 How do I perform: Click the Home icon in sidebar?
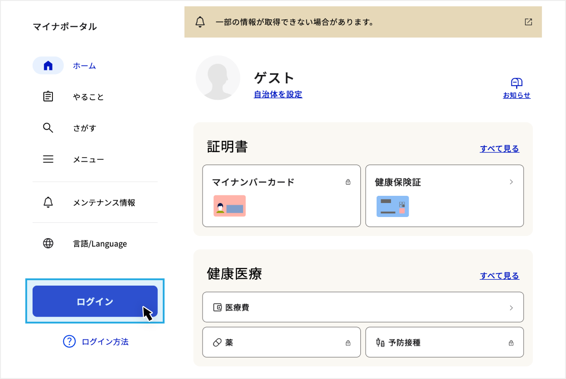coord(48,66)
